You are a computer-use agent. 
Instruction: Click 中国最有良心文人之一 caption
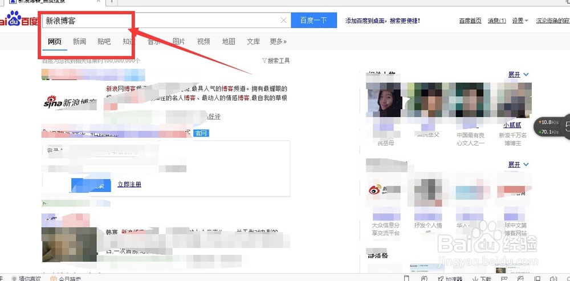tap(470, 139)
